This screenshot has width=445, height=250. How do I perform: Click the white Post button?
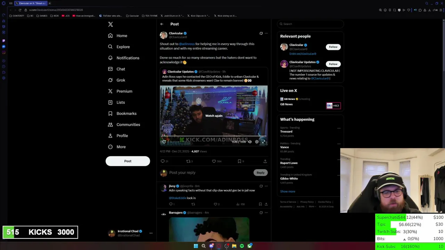coord(128,161)
